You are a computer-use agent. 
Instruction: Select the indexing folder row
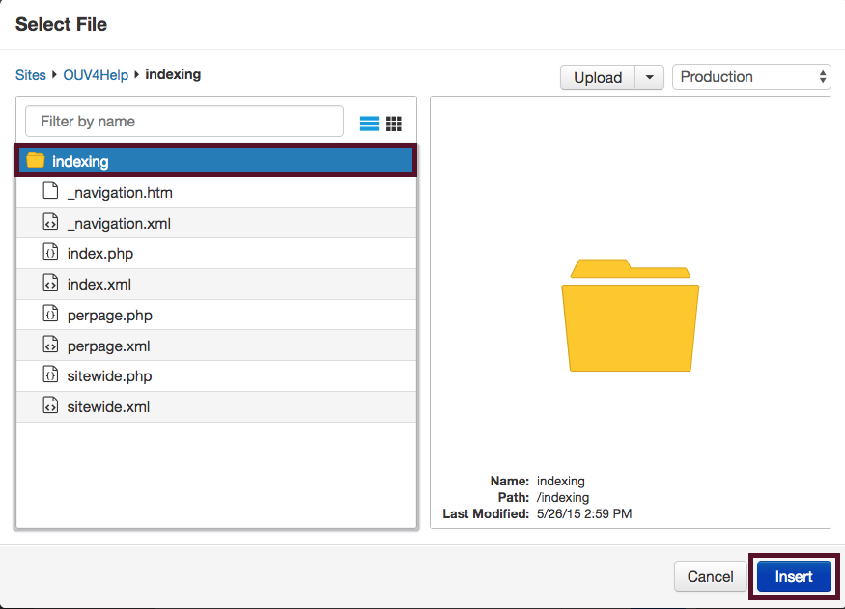(216, 161)
